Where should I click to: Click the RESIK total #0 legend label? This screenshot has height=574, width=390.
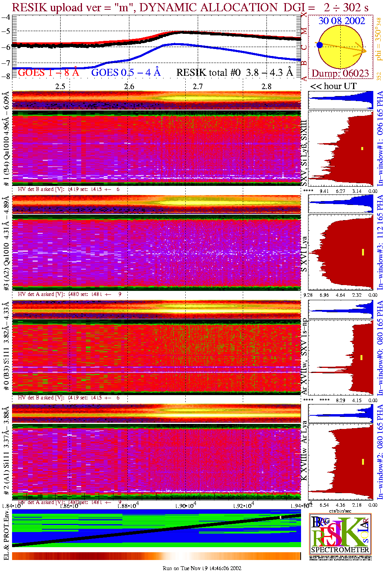pyautogui.click(x=235, y=73)
